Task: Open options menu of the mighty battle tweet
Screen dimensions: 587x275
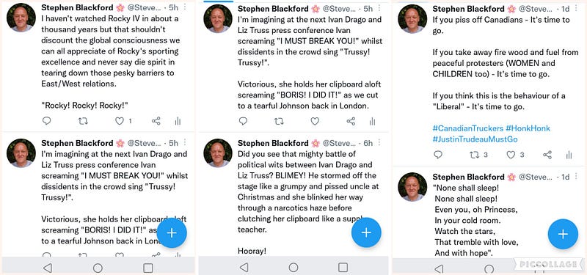Action: 379,143
